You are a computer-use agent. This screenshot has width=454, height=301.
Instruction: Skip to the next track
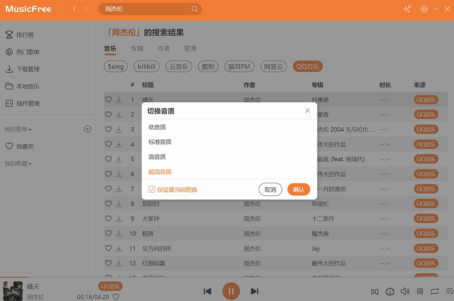[x=254, y=291]
